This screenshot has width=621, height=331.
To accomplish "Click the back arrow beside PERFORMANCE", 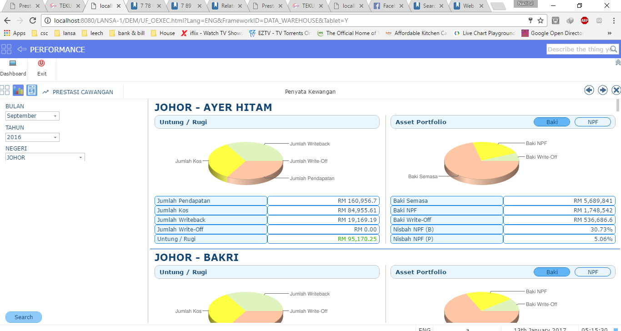I will [22, 49].
